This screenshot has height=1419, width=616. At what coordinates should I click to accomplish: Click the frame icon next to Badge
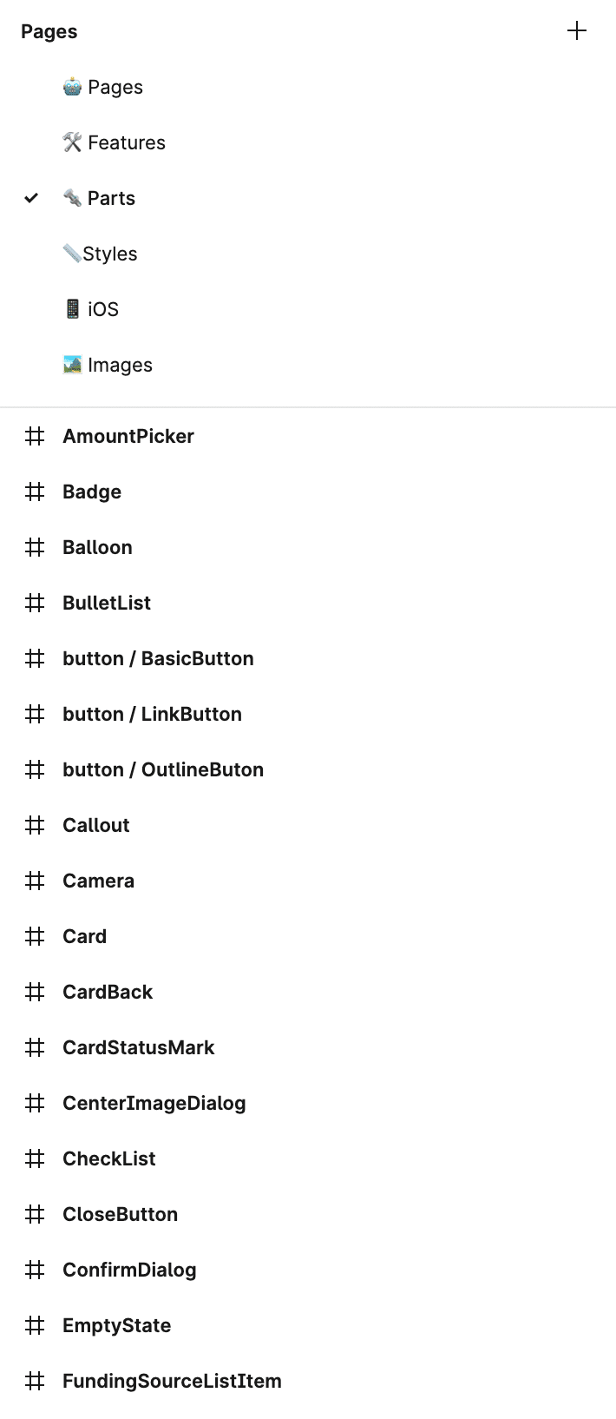[x=35, y=492]
